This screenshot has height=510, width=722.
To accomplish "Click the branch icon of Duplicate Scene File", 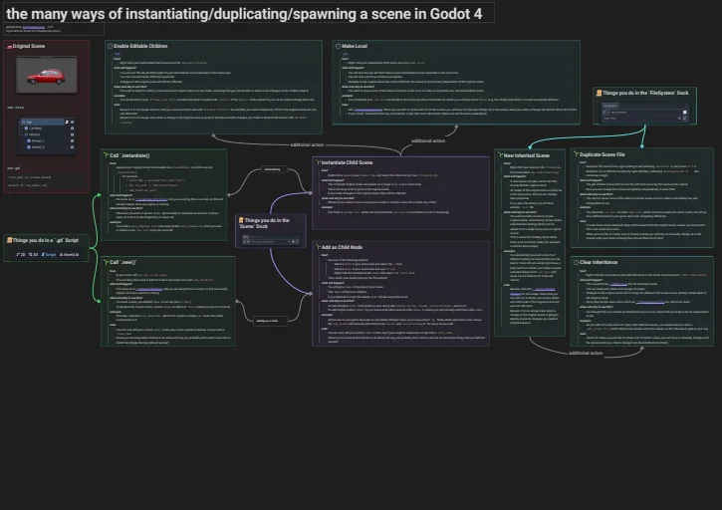I will (576, 154).
